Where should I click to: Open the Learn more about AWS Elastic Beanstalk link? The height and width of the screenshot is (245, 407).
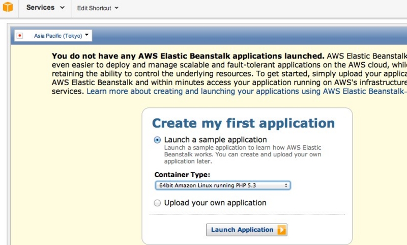point(247,92)
